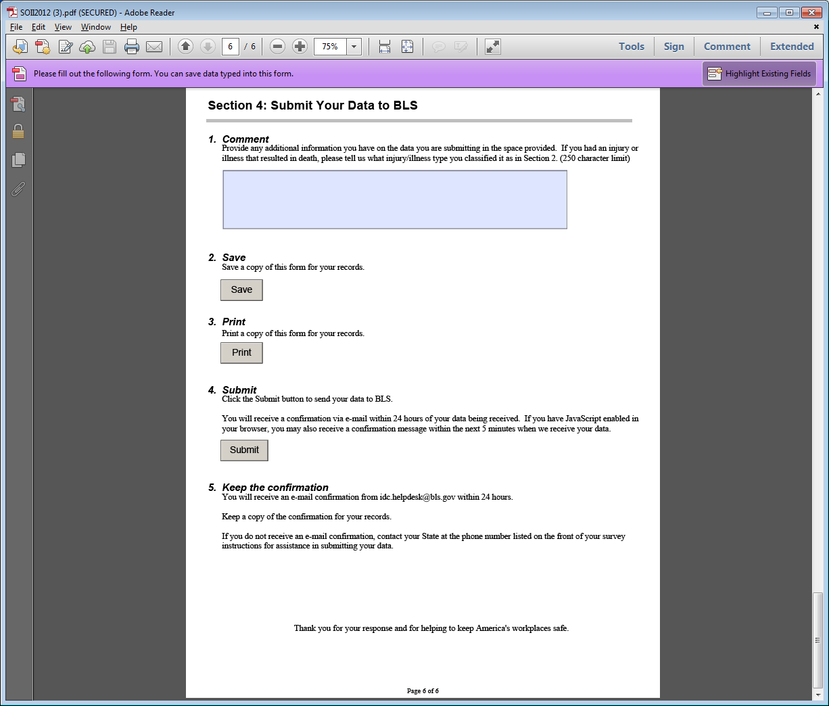Image resolution: width=829 pixels, height=706 pixels.
Task: Open the security lock panel
Action: click(18, 131)
